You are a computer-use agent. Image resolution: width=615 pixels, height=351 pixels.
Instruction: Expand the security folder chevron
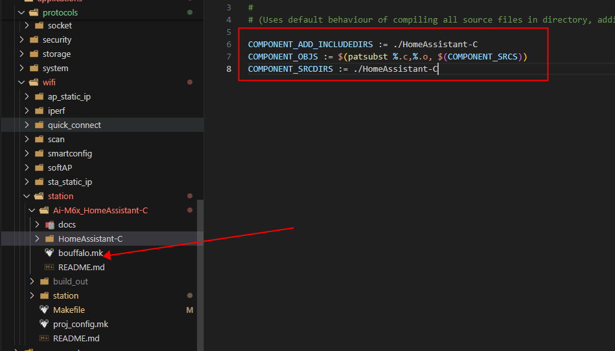click(21, 39)
